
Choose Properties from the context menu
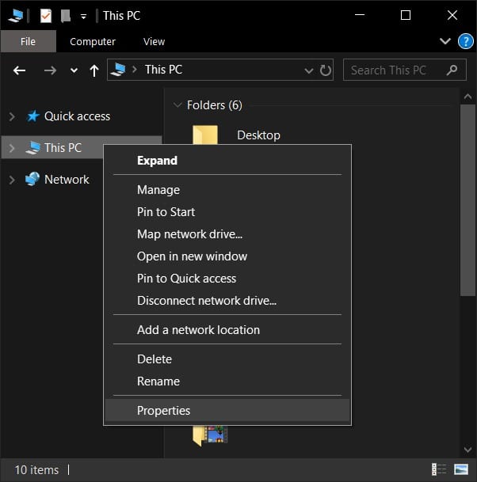pos(163,410)
